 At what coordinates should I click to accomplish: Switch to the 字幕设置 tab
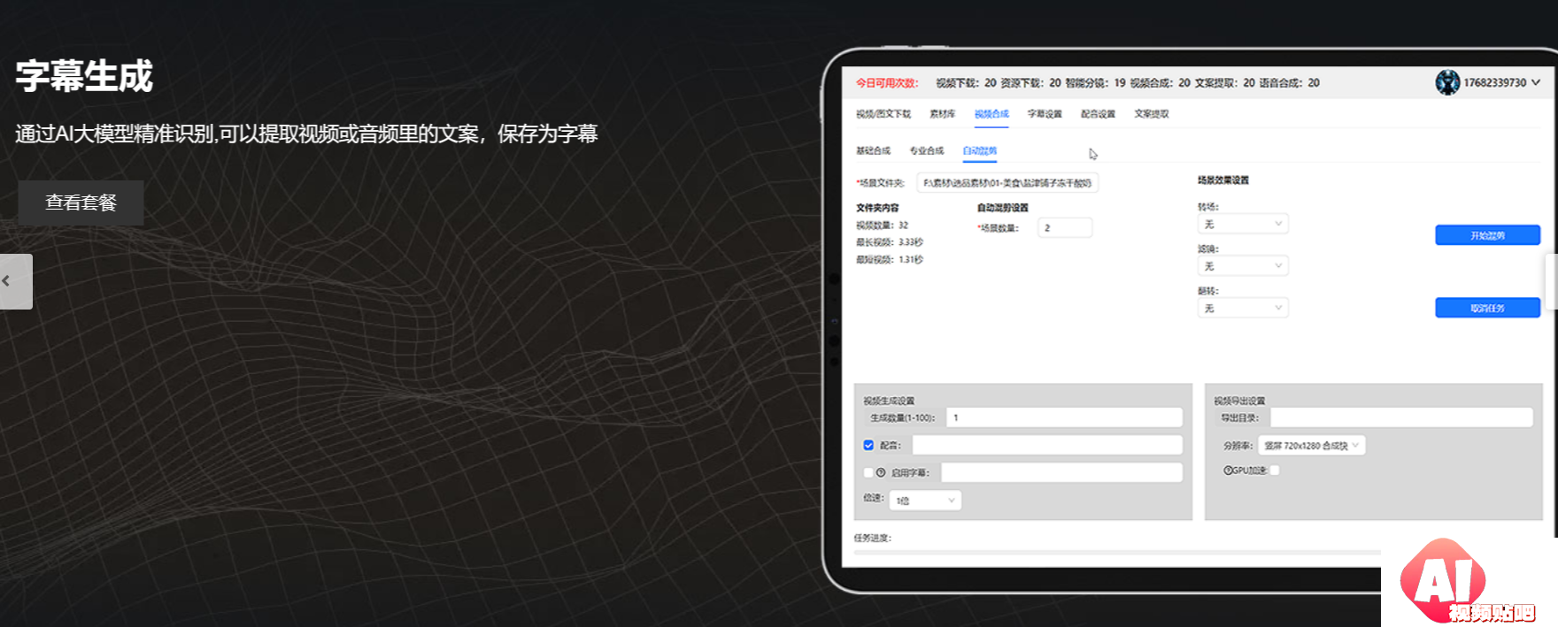tap(1045, 114)
